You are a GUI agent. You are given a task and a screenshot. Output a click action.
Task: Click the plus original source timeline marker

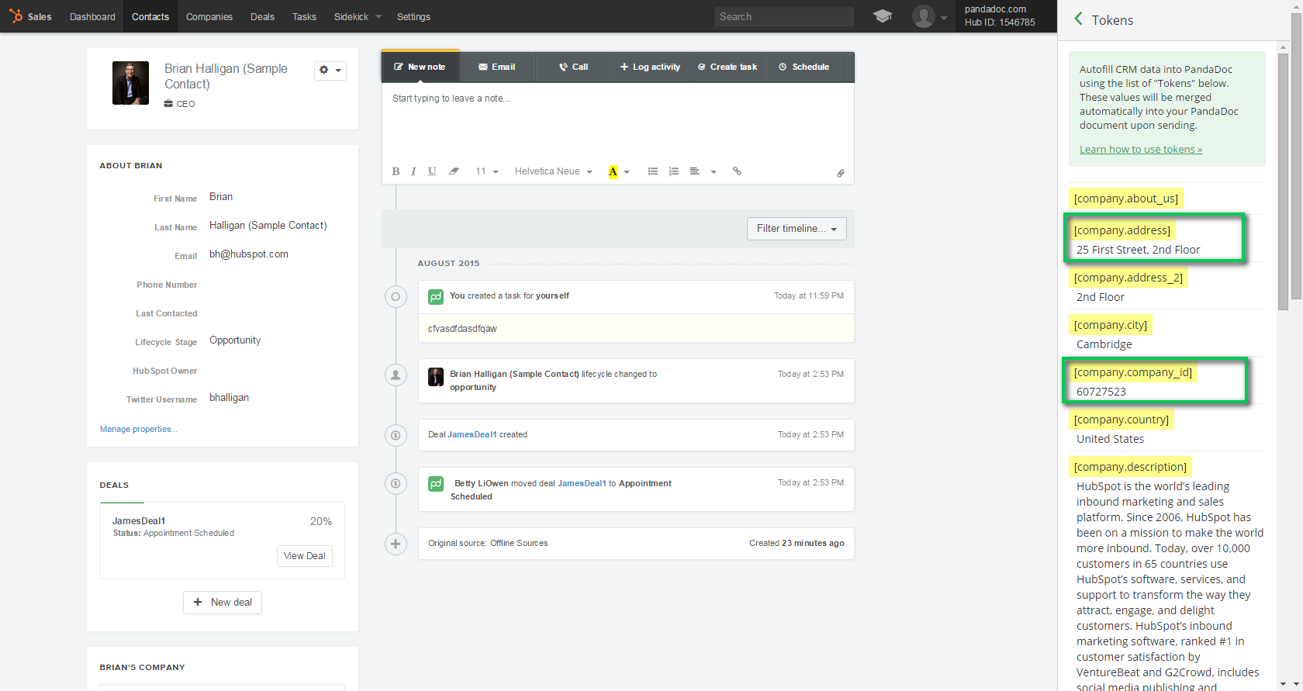click(396, 544)
